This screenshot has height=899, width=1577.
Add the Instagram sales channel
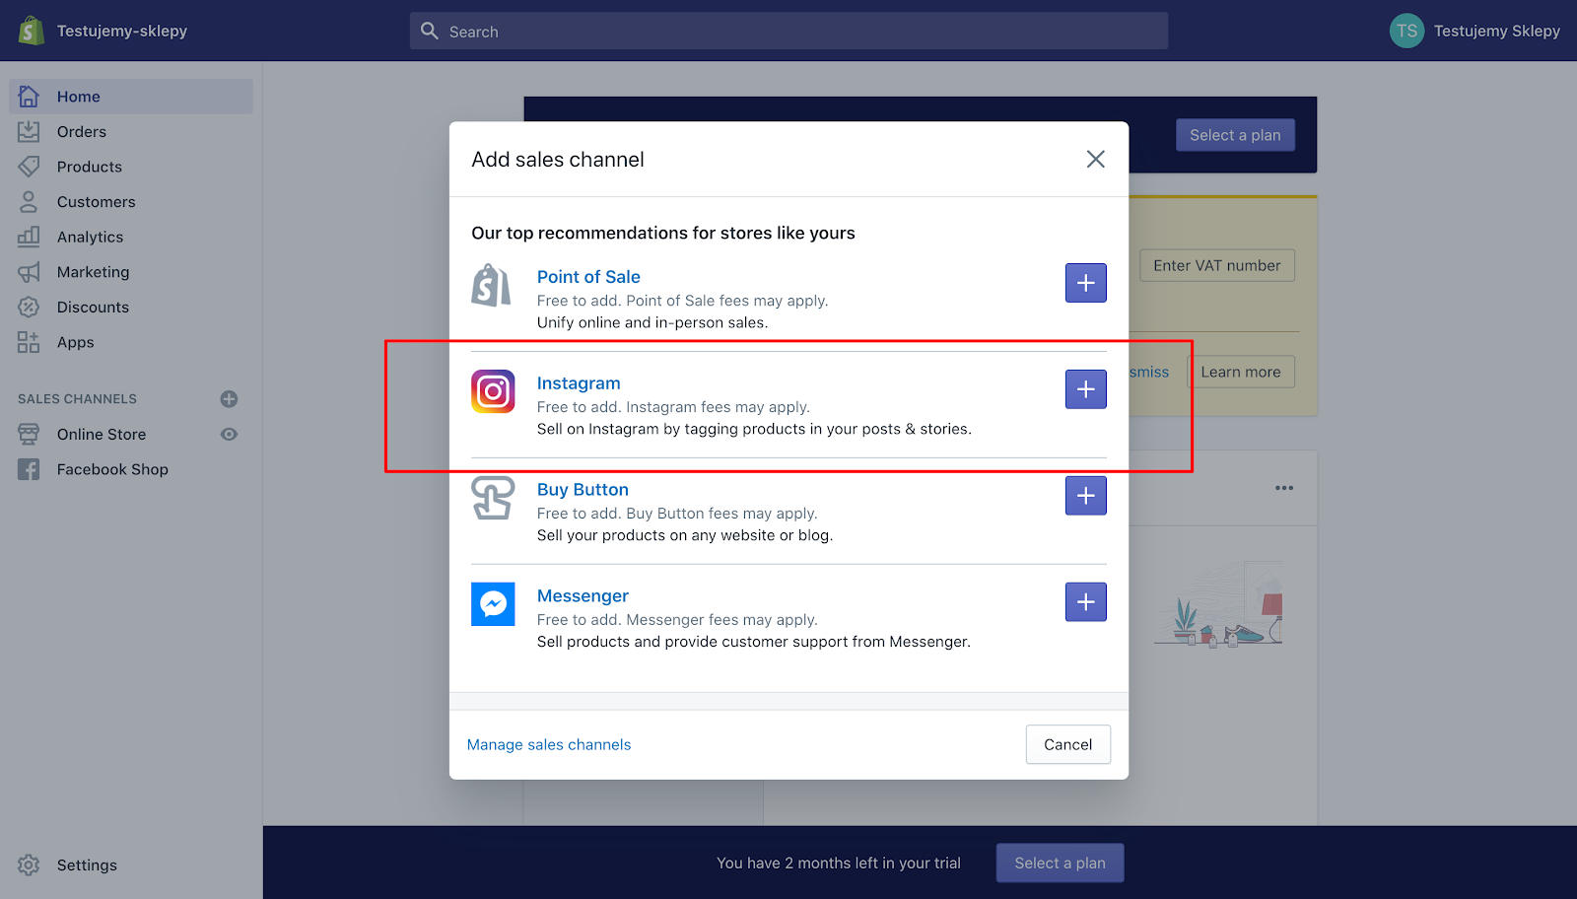pos(1085,389)
